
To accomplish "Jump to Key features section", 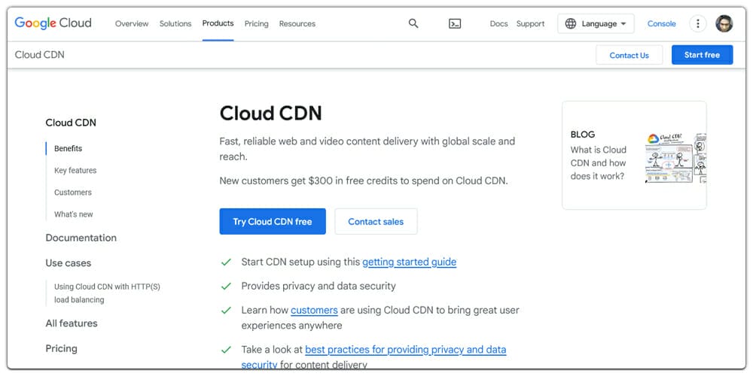I will point(75,170).
